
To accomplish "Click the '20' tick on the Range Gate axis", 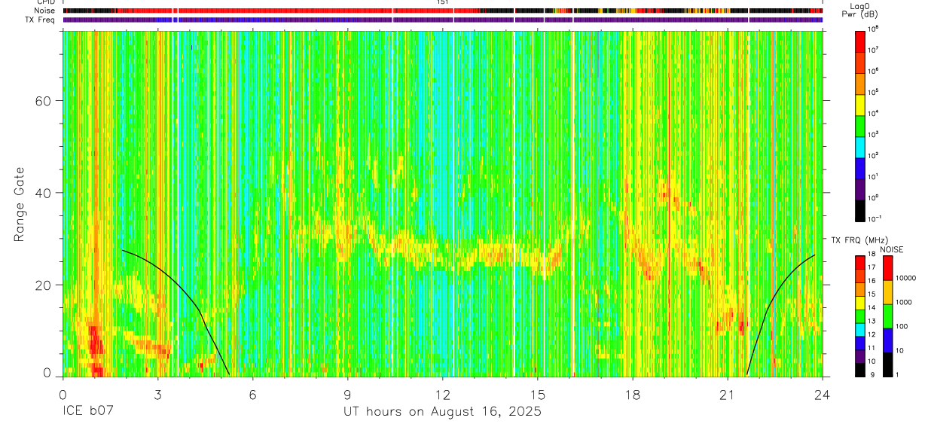I will click(44, 285).
